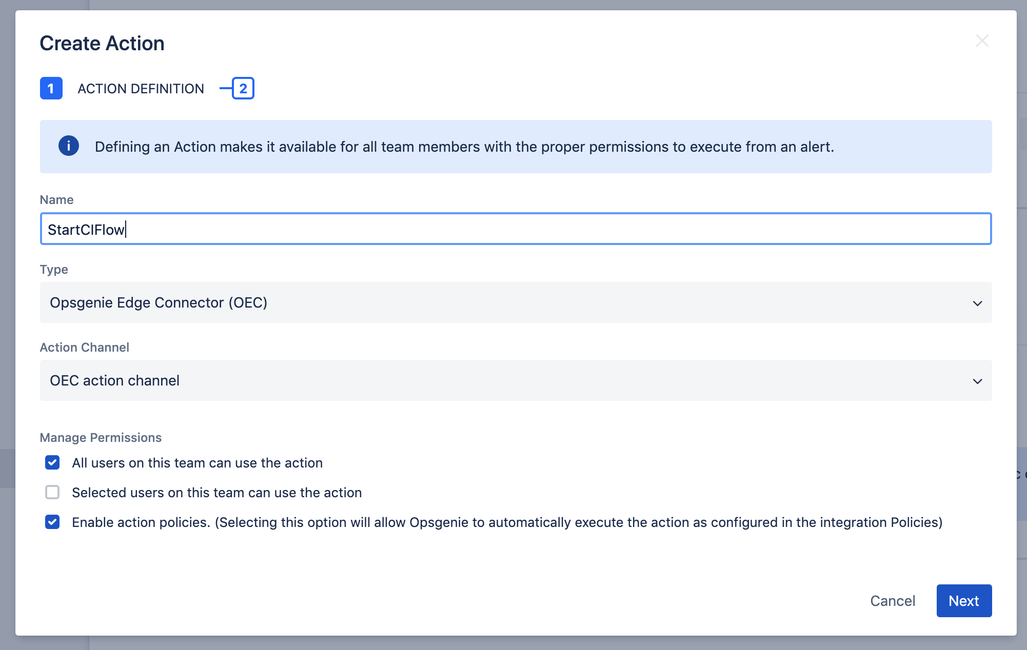Proceed with the Next button

pyautogui.click(x=964, y=601)
